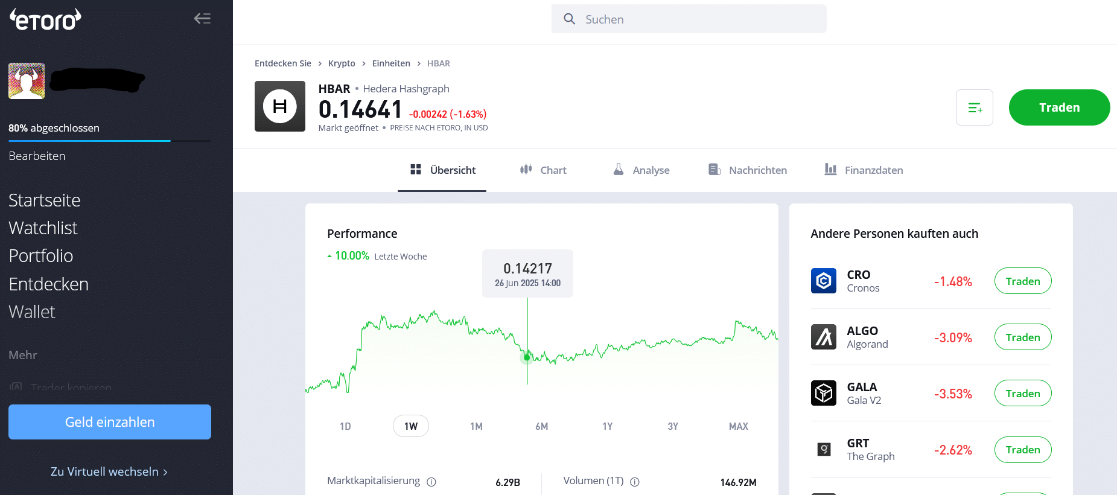The image size is (1117, 495).
Task: Select the 1D performance range
Action: 345,426
